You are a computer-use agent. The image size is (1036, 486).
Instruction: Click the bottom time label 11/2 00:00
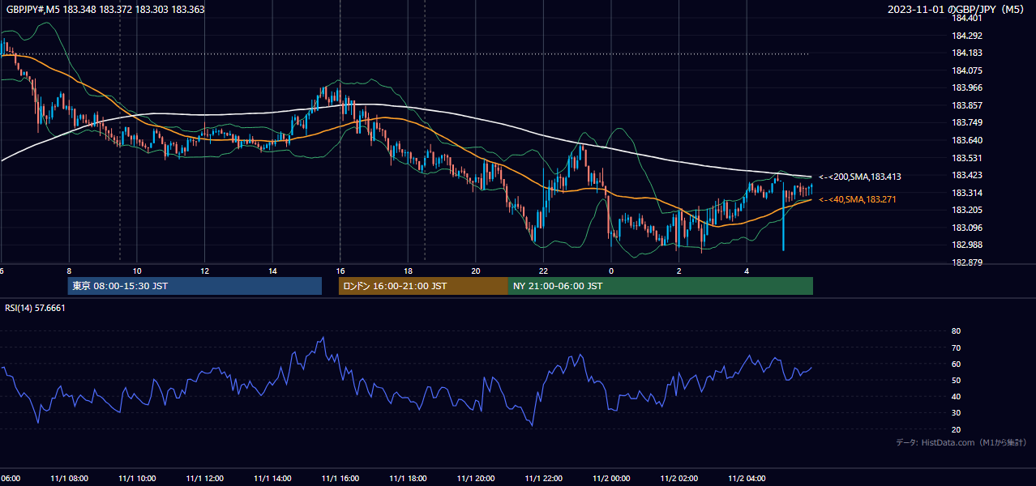tap(611, 479)
